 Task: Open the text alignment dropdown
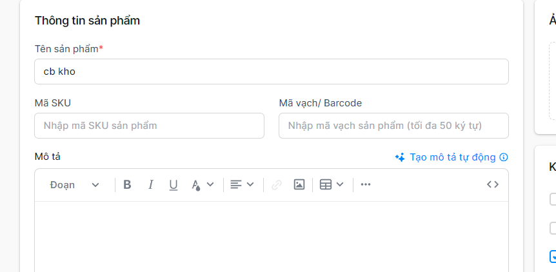point(242,185)
